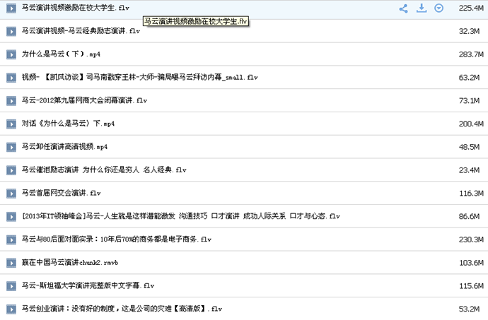488x320 pixels.
Task: Click the 230.3M size value
Action: (x=471, y=239)
